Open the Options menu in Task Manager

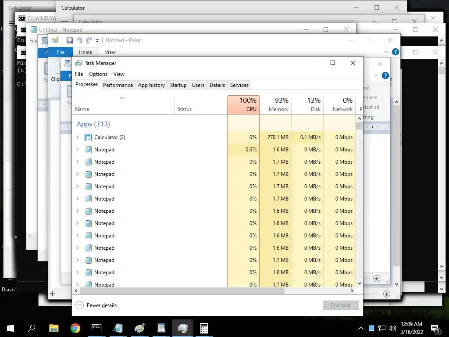tap(98, 74)
